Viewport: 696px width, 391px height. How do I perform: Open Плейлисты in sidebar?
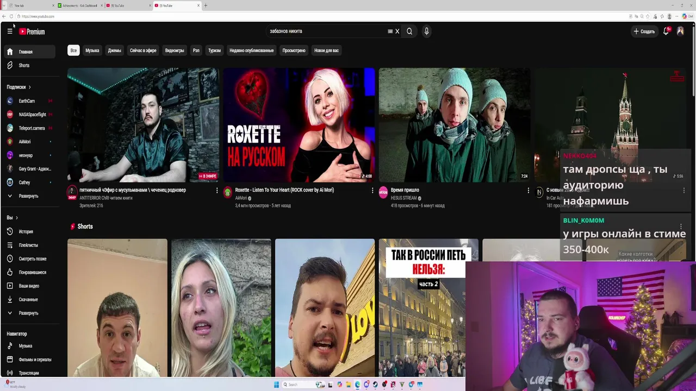tap(29, 245)
